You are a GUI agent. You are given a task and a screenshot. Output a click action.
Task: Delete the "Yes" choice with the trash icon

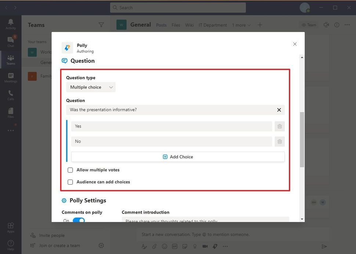click(x=280, y=126)
